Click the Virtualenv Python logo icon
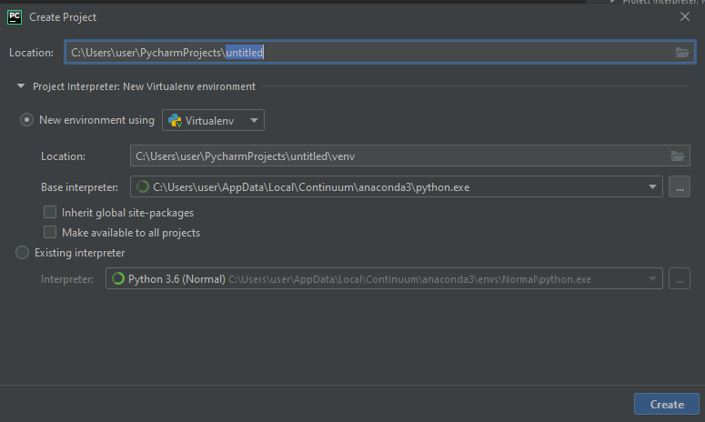The height and width of the screenshot is (422, 705). click(x=175, y=120)
